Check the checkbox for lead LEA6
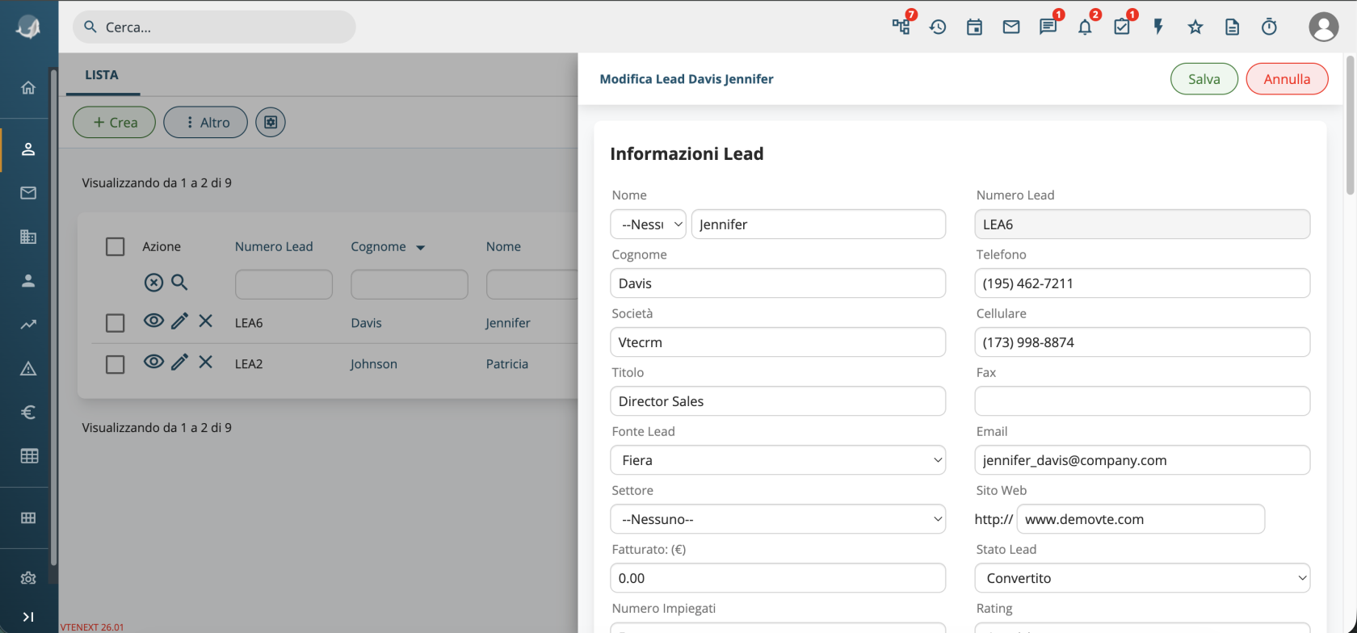The image size is (1357, 633). 116,323
